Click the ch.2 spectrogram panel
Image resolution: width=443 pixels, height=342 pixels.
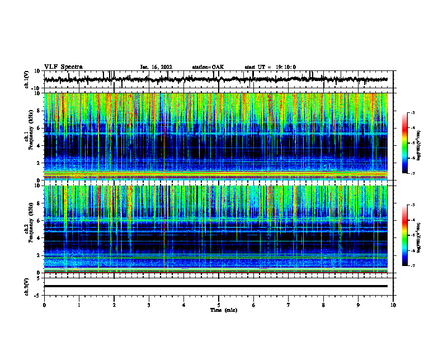[216, 229]
